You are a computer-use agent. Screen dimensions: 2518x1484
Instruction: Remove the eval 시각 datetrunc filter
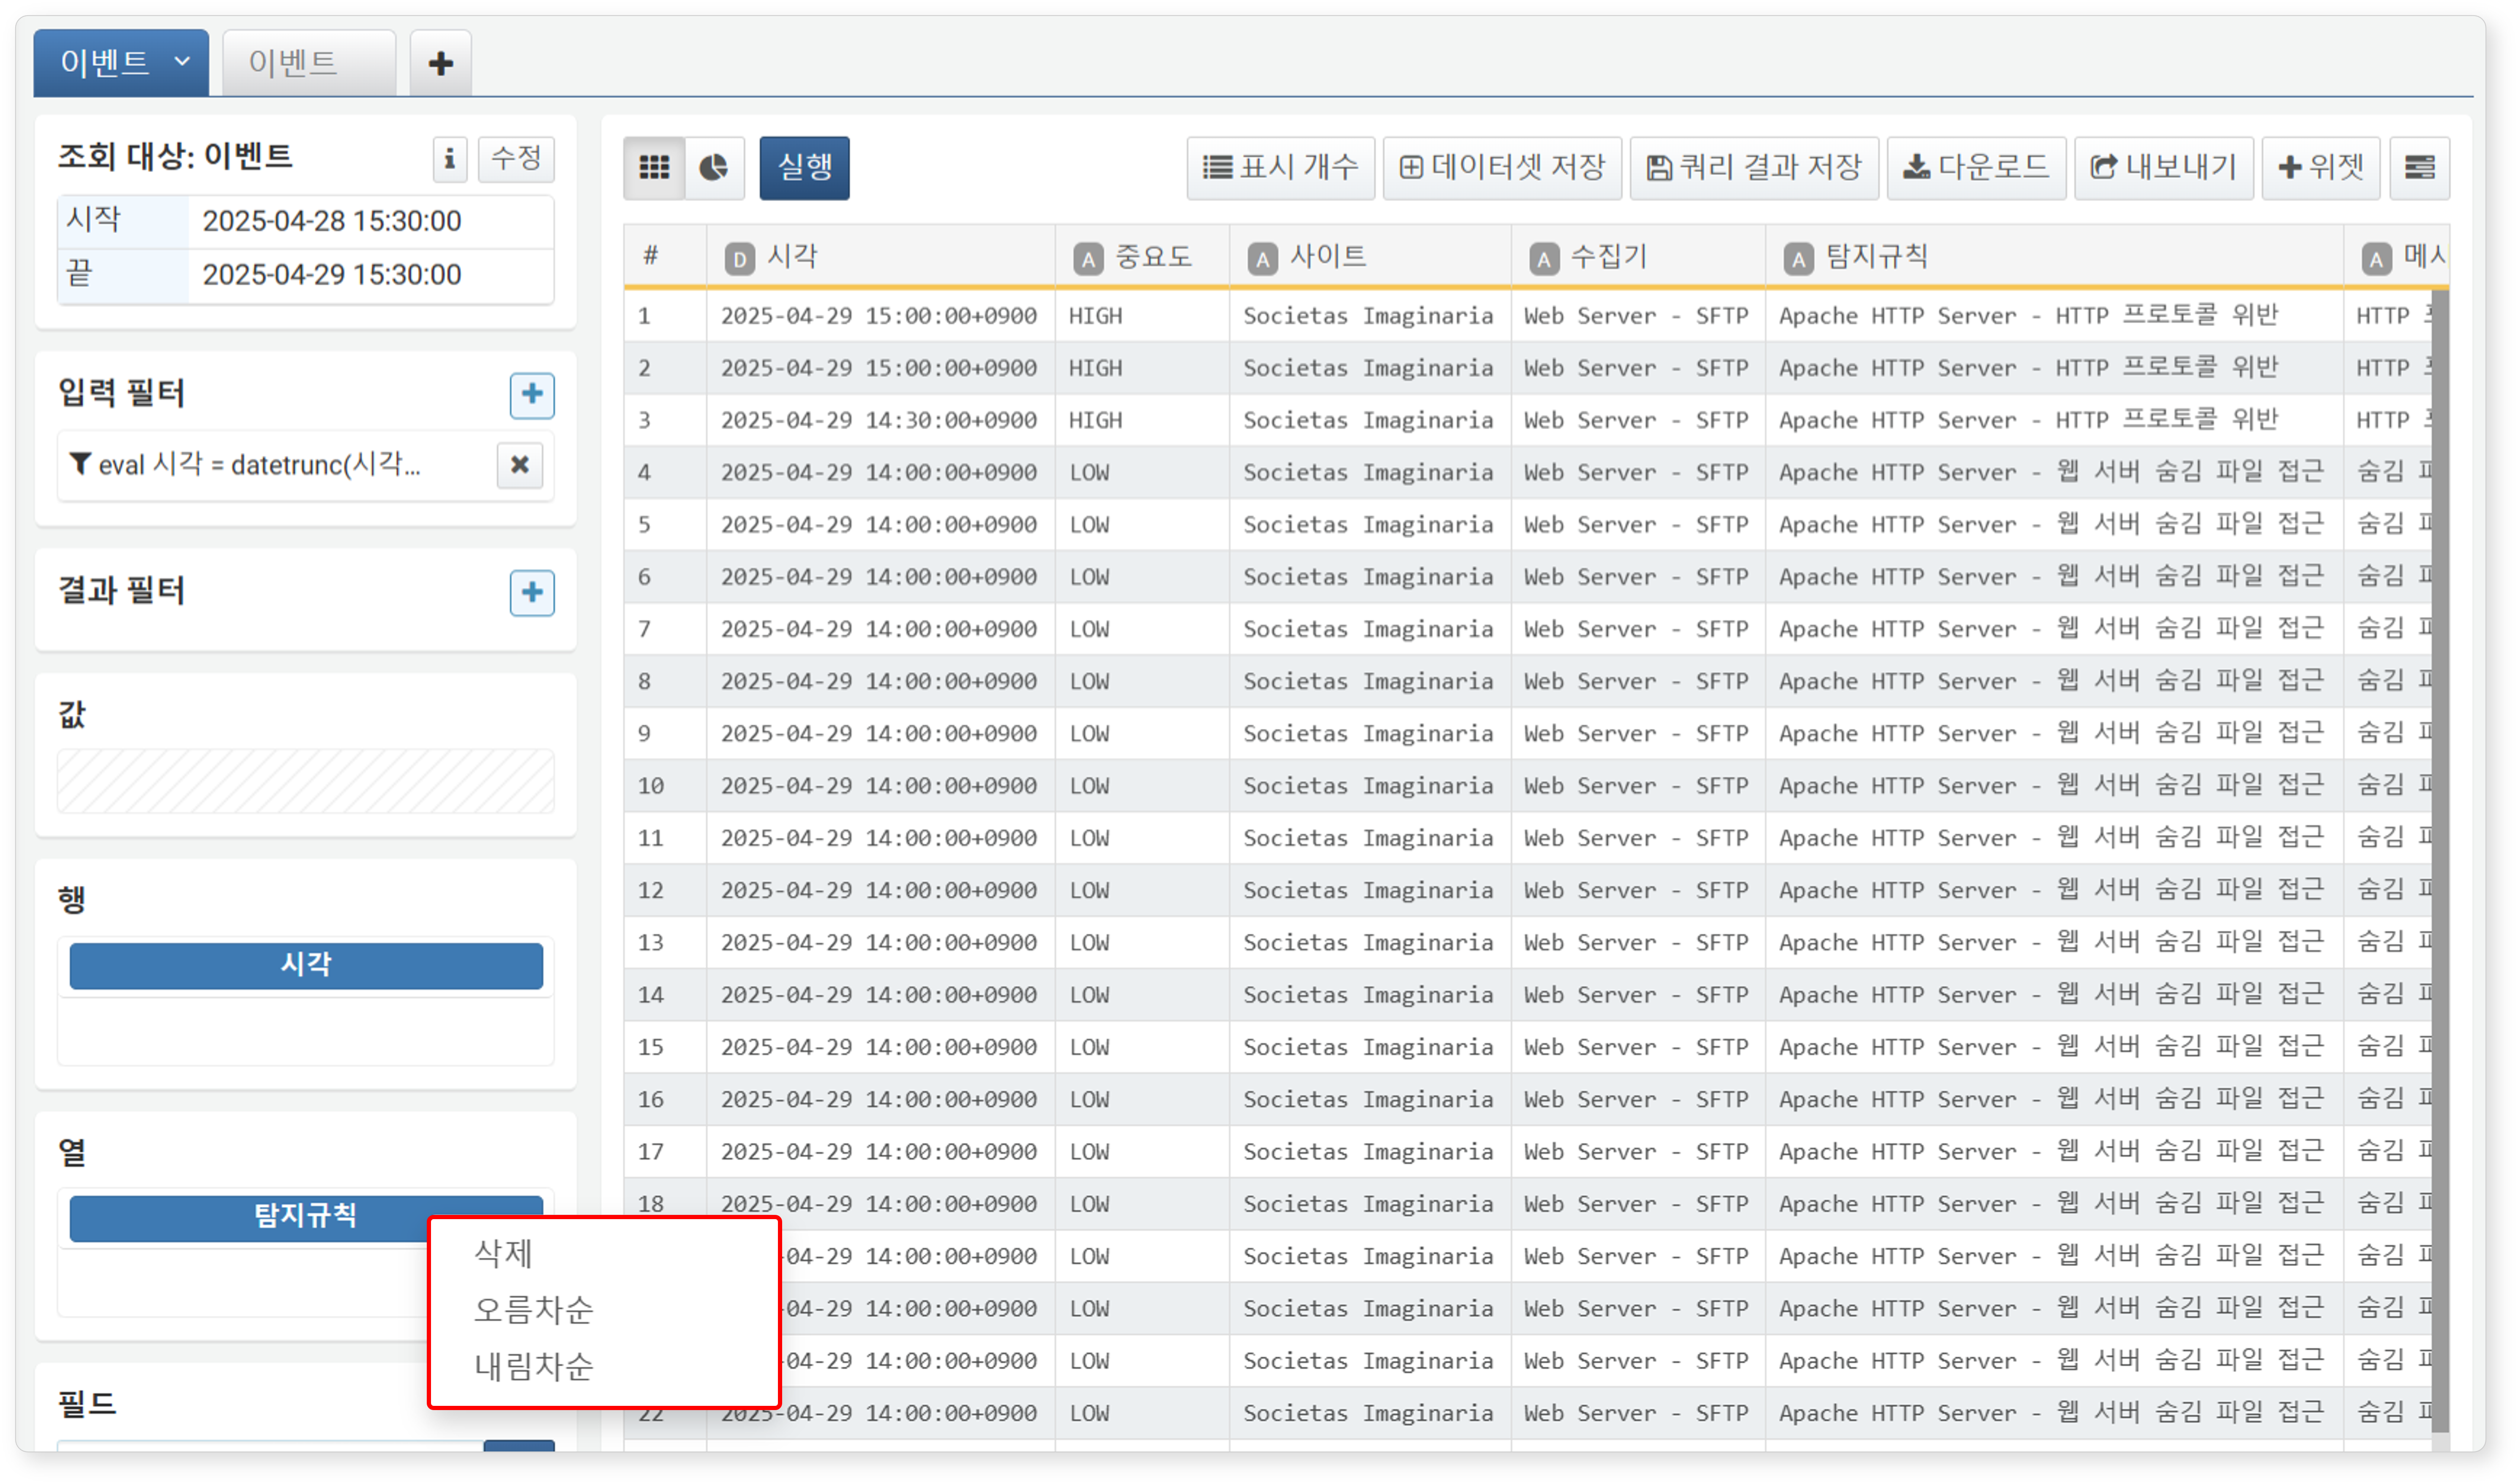pyautogui.click(x=520, y=465)
